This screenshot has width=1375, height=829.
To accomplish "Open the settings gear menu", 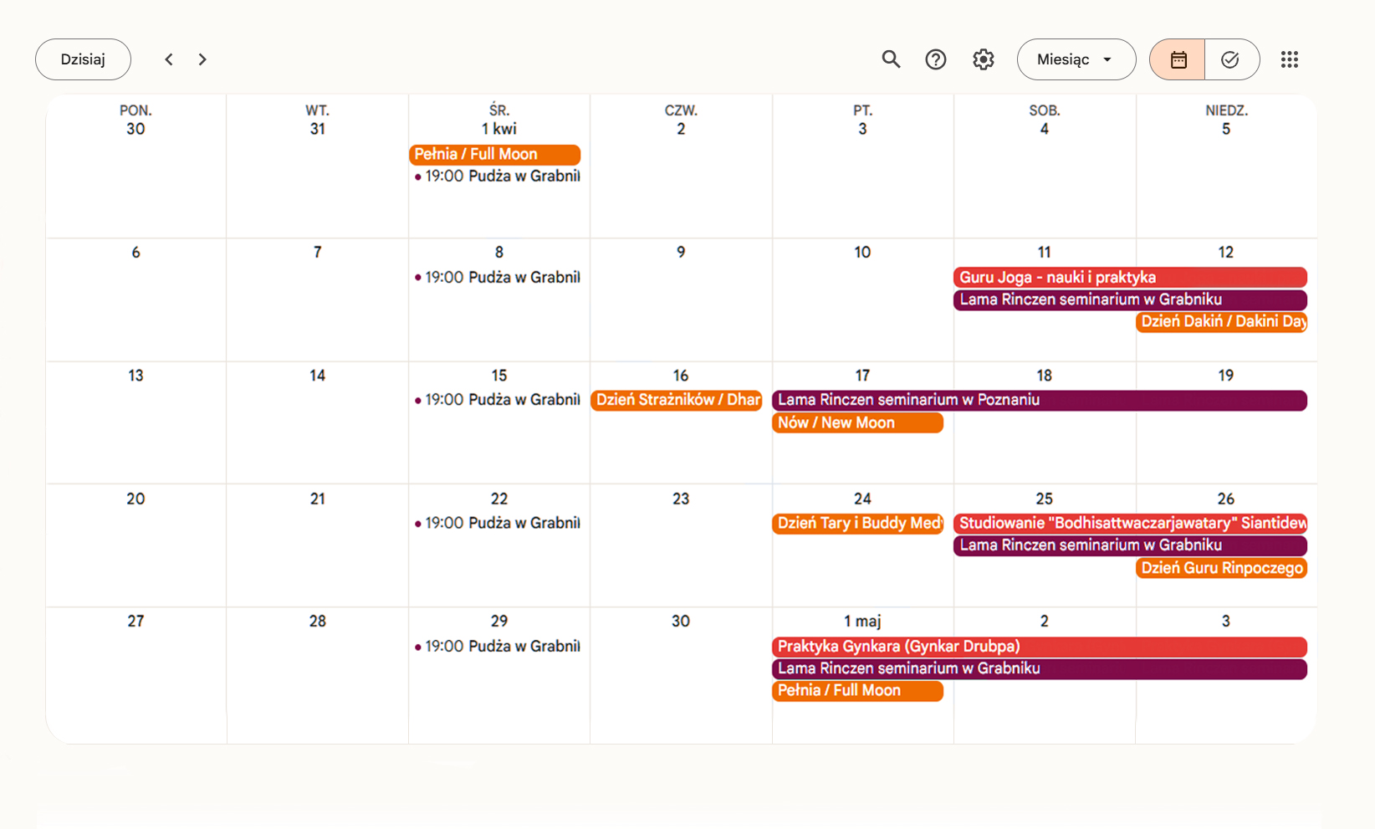I will (984, 59).
